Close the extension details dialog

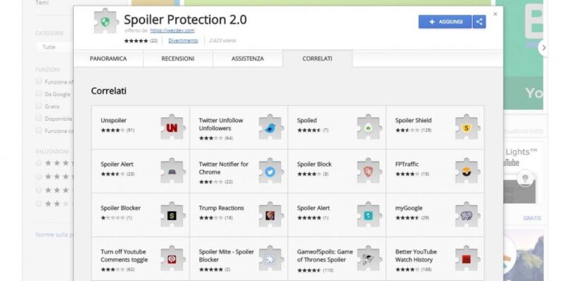(x=495, y=14)
